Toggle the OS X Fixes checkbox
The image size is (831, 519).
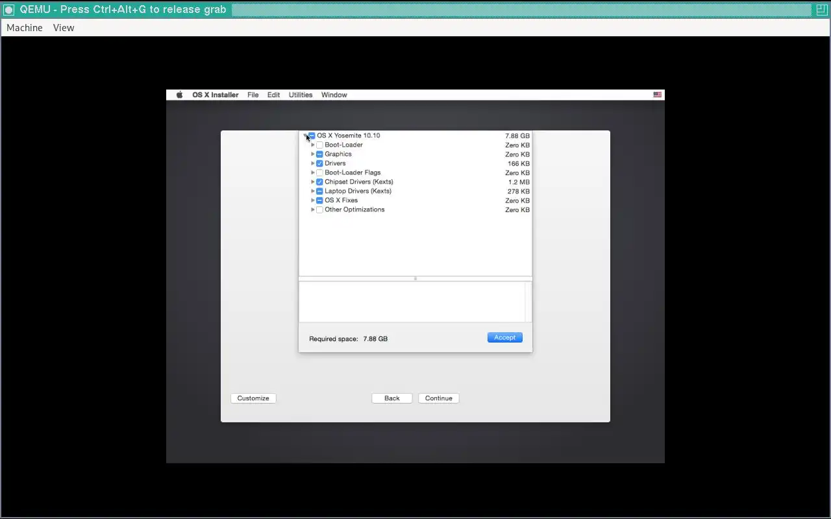319,200
